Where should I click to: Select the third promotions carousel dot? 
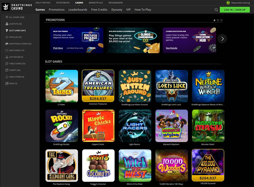(x=221, y=20)
